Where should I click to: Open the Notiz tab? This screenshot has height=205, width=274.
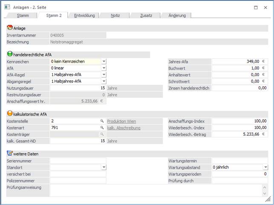click(x=114, y=15)
